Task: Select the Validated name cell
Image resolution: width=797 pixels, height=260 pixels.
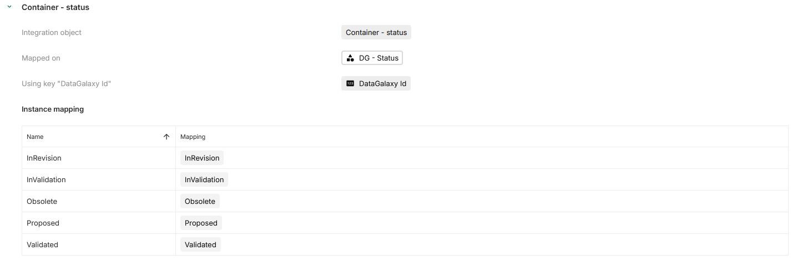Action: 42,244
